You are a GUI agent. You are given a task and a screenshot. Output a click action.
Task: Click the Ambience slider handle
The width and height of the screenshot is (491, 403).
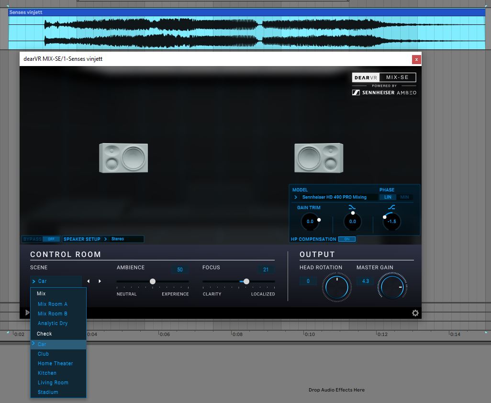coord(153,281)
